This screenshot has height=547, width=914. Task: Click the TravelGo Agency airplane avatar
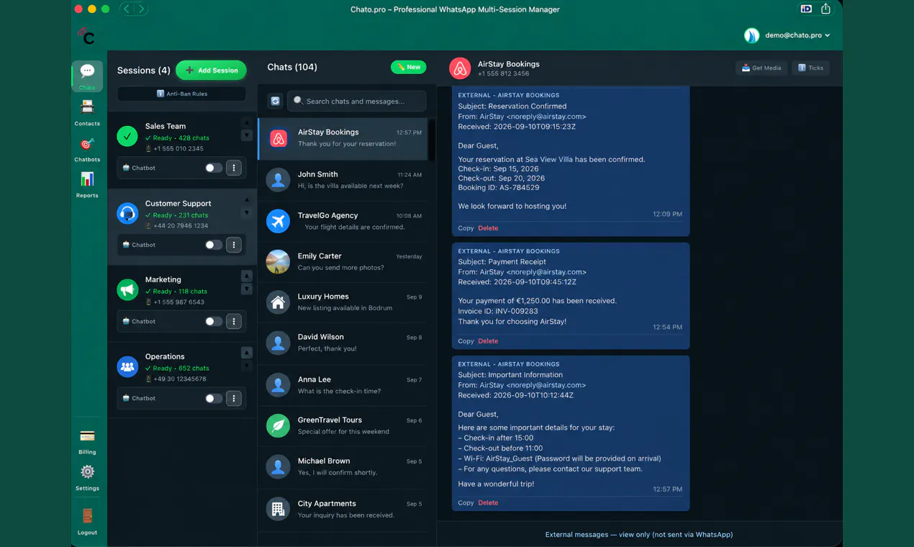pyautogui.click(x=278, y=221)
